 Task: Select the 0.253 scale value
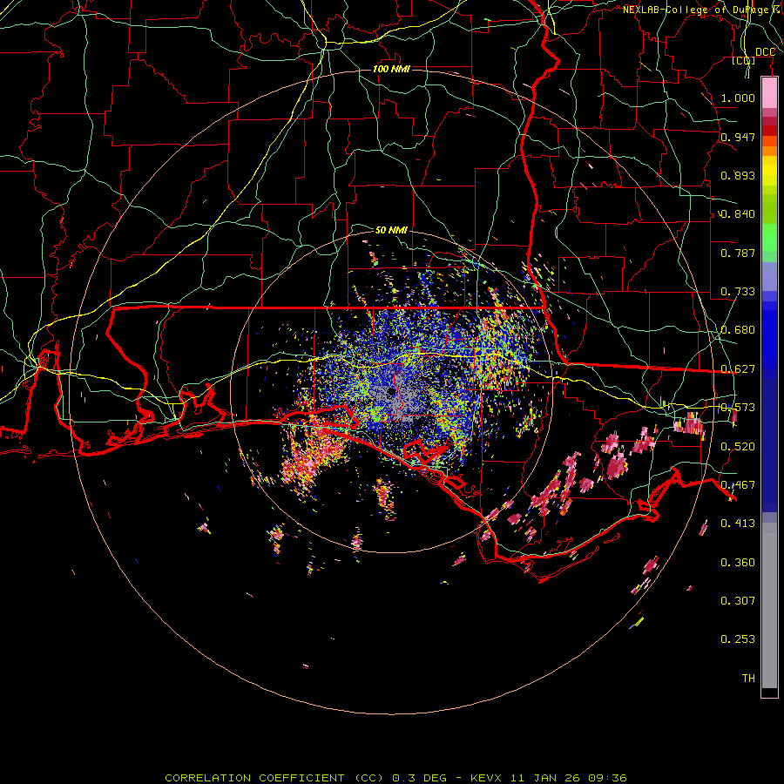click(x=738, y=639)
